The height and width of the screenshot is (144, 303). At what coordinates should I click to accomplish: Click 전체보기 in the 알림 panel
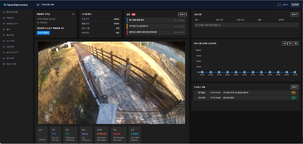(x=182, y=14)
